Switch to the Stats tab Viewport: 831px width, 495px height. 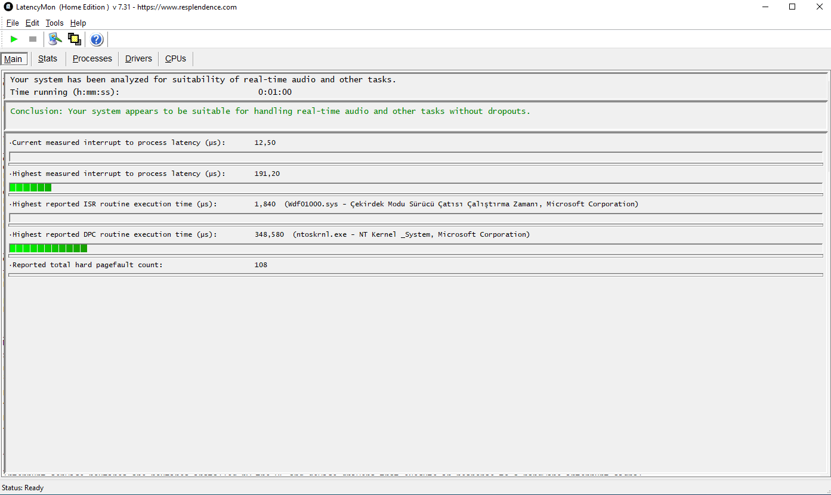[48, 58]
